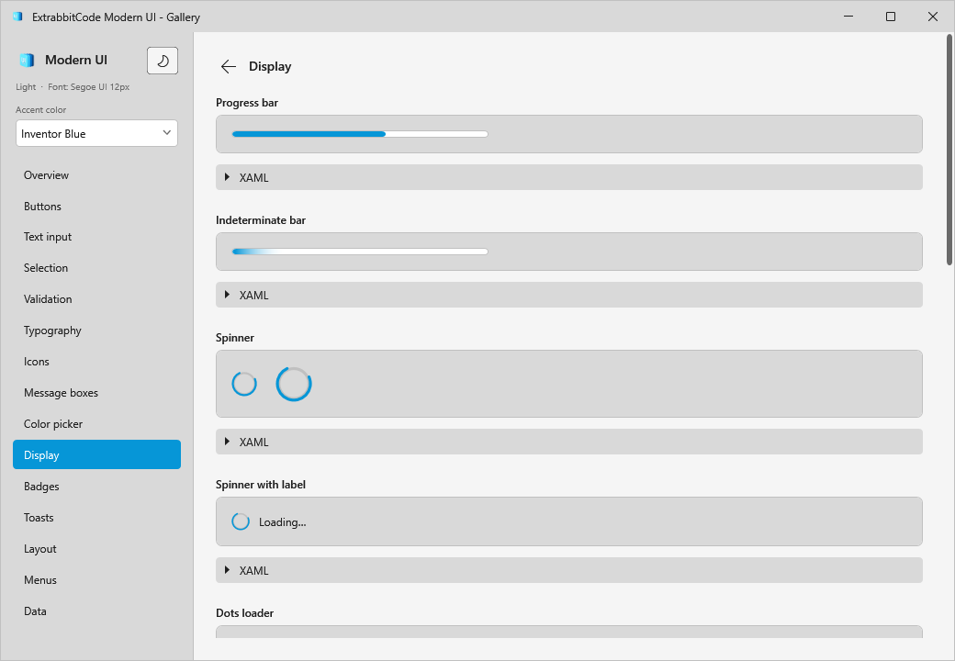
Task: Open Validation page
Action: click(96, 299)
